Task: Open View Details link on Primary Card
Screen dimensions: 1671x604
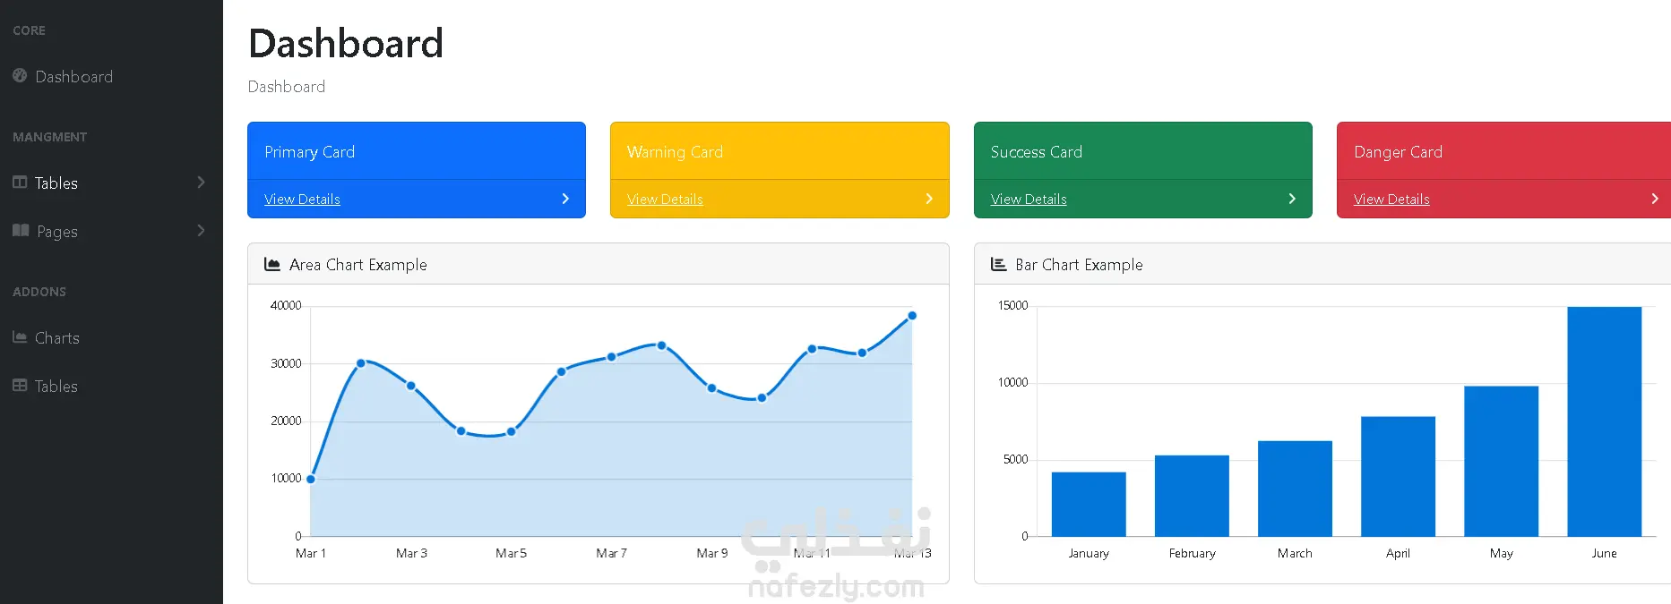Action: 302,200
